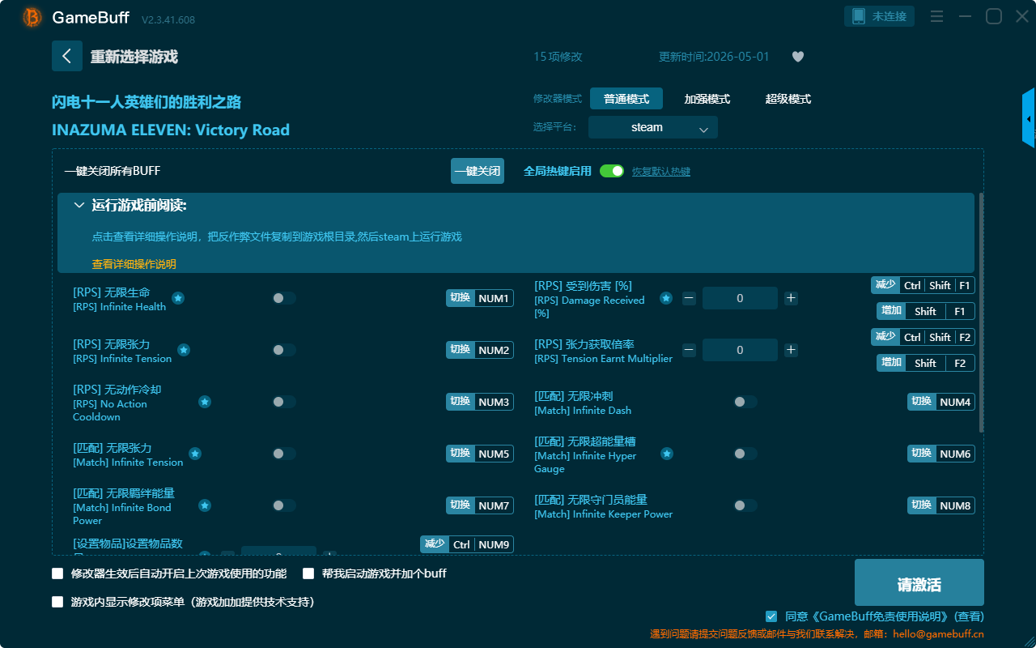Toggle [匹配] 无限张力 Match Infinite Tension switch

[x=283, y=454]
